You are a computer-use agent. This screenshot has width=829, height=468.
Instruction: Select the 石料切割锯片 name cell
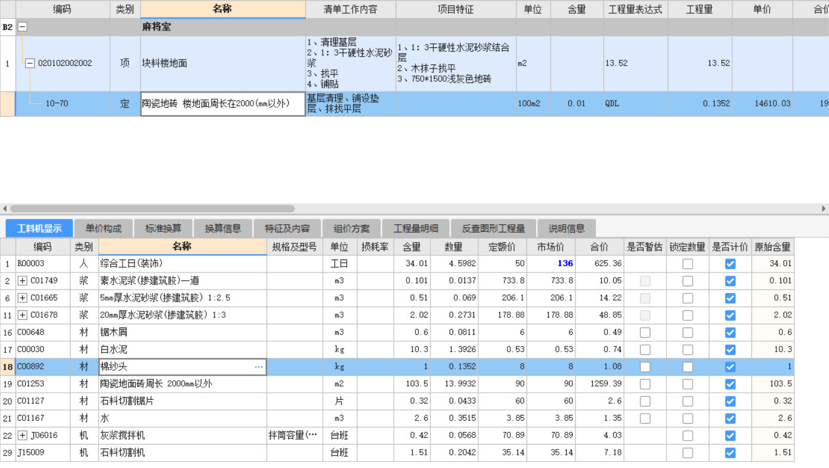point(182,401)
